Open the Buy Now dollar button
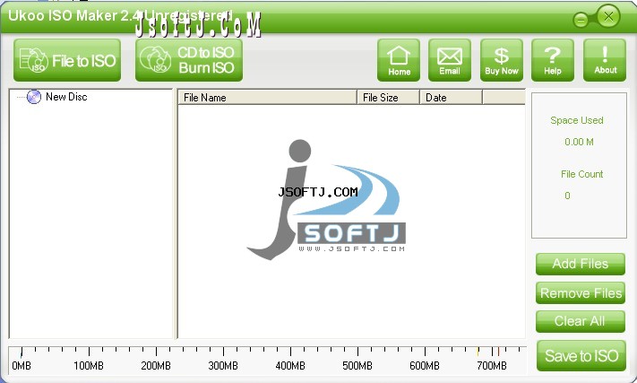The height and width of the screenshot is (383, 637). 502,60
